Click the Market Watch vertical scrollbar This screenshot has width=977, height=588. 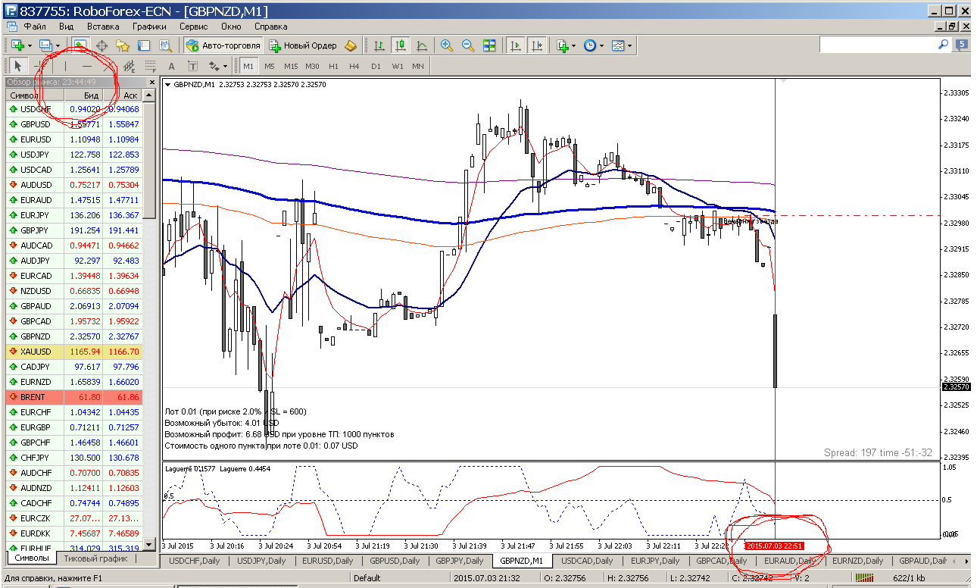tap(150, 322)
